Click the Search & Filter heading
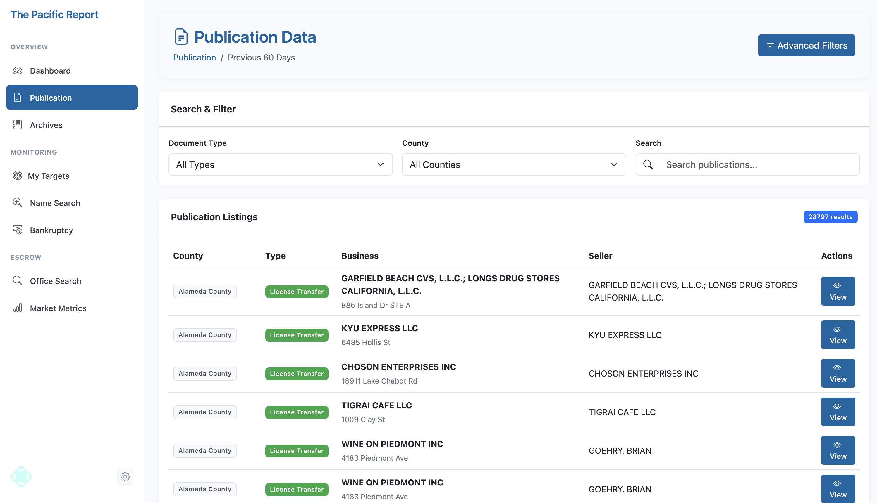Screen dimensions: 877x503 point(203,109)
